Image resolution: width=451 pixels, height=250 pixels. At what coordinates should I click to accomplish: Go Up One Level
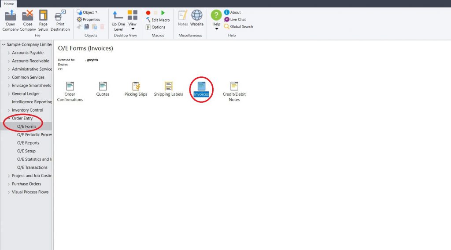[118, 21]
